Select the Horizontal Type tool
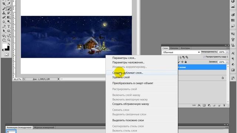The height and width of the screenshot is (133, 237). pyautogui.click(x=9, y=27)
